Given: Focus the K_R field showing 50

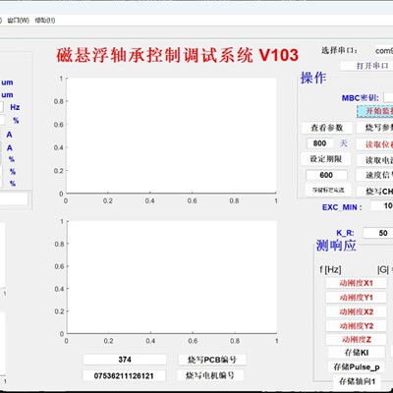Looking at the screenshot, I should [378, 233].
